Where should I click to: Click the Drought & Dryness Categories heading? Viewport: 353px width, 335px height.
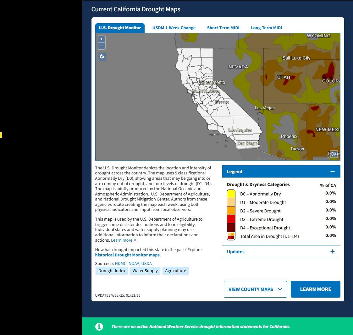[x=258, y=184]
